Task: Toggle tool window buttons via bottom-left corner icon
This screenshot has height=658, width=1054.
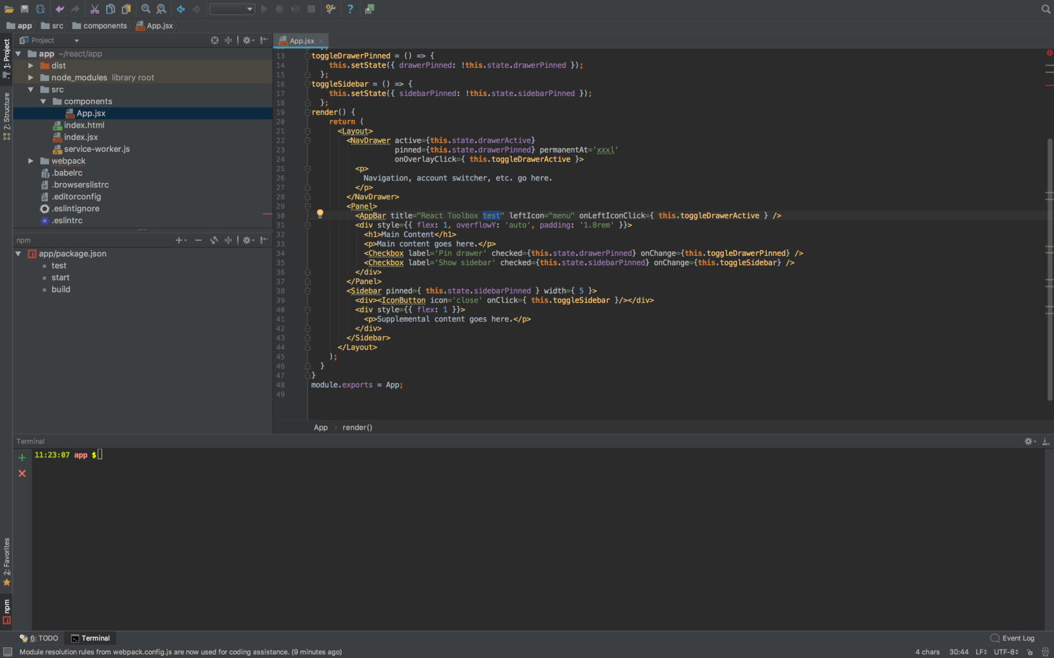Action: (x=7, y=652)
